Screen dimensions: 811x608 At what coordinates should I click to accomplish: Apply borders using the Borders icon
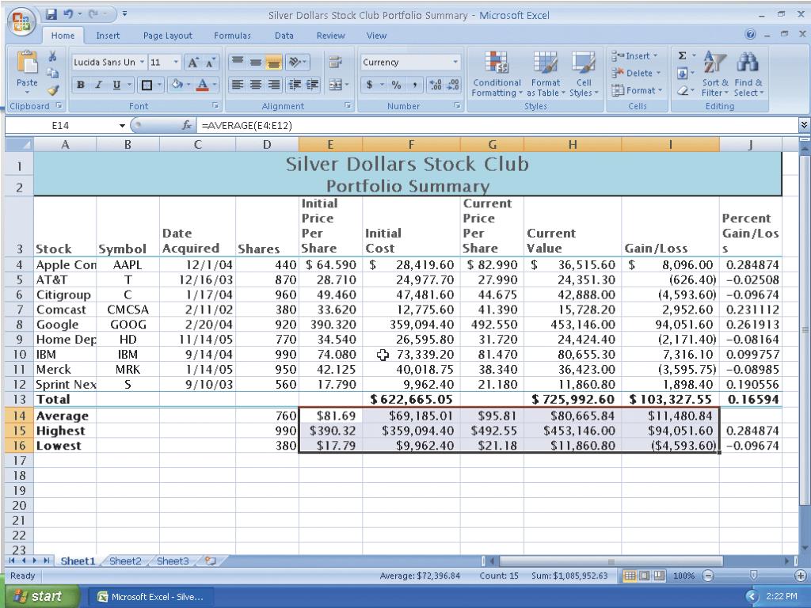click(147, 85)
